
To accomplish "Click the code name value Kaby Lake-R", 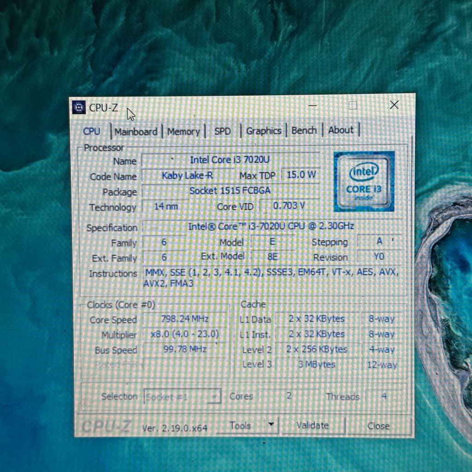I will point(187,175).
